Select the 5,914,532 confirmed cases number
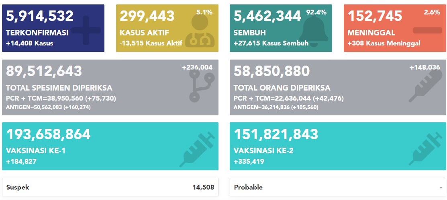 [x=40, y=16]
